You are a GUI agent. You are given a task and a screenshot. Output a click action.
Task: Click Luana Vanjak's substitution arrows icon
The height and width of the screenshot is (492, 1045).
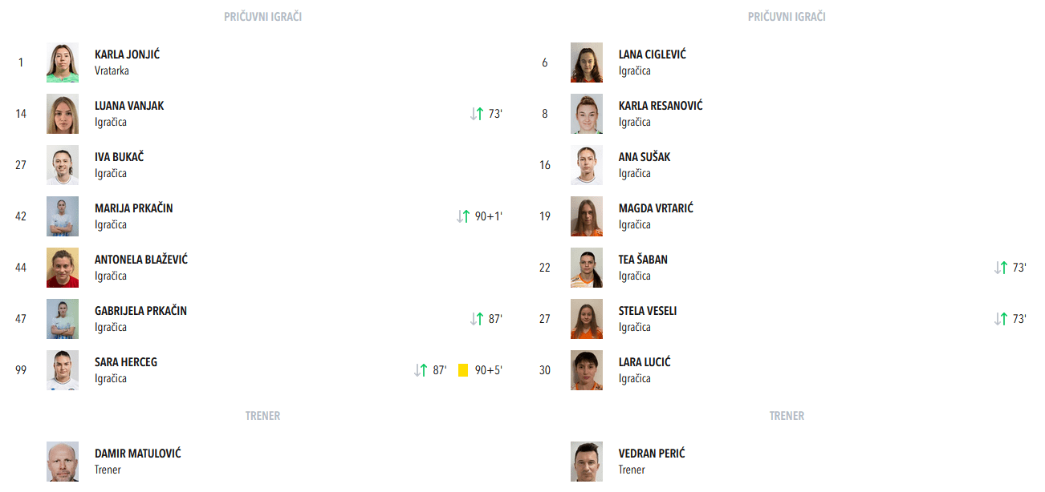click(477, 114)
